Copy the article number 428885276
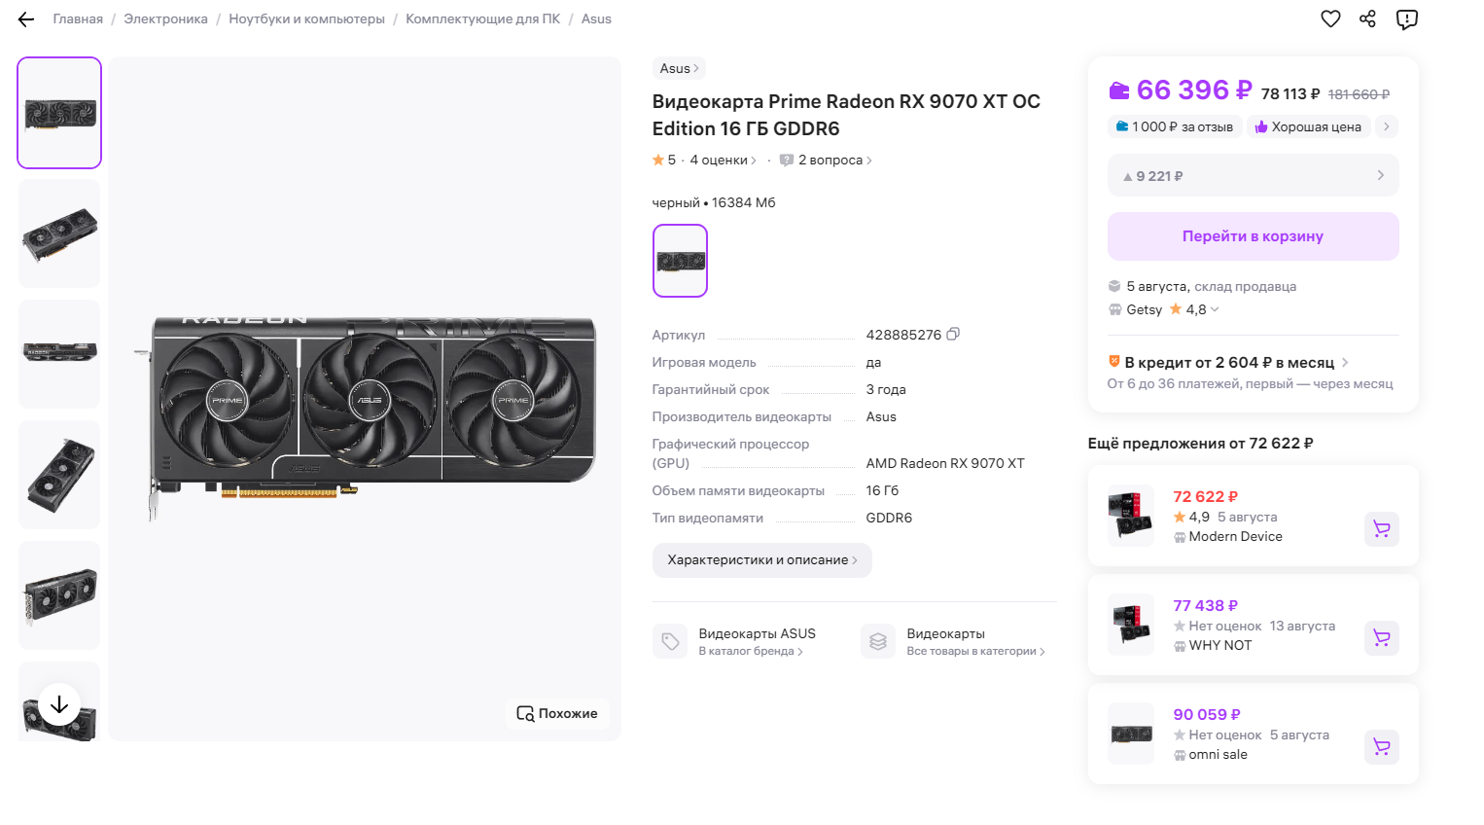This screenshot has width=1484, height=825. tap(953, 334)
